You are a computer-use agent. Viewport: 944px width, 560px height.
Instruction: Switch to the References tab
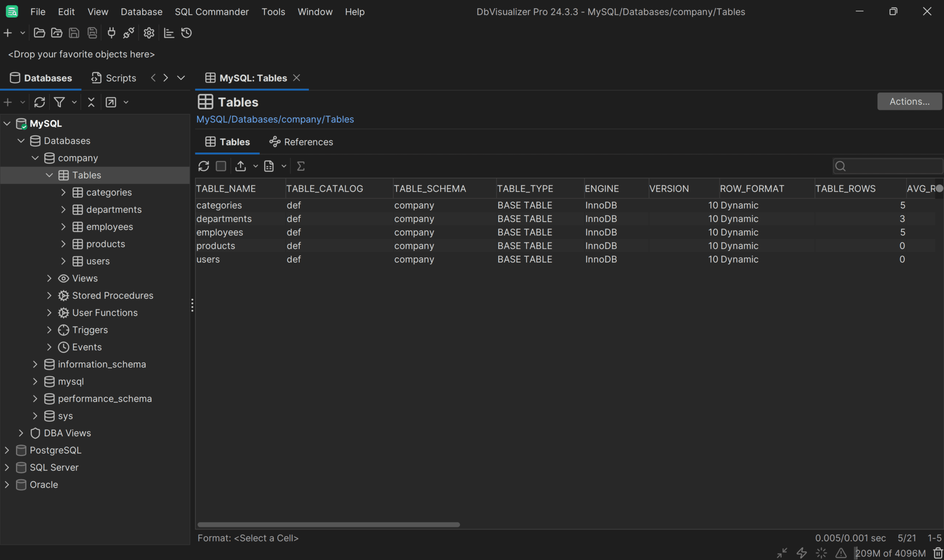[x=301, y=142]
